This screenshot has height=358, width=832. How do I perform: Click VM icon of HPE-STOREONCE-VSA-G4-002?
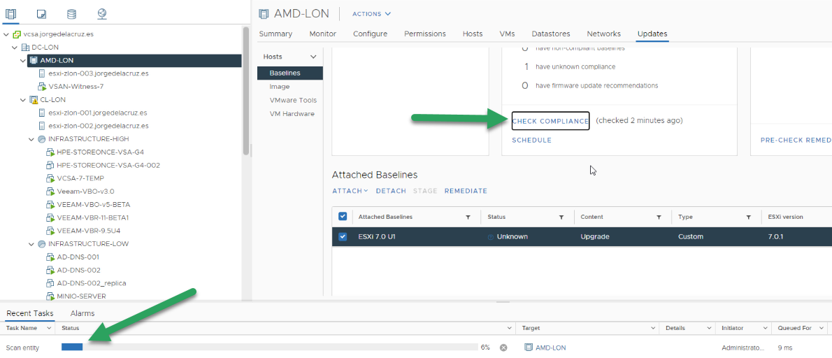(50, 165)
